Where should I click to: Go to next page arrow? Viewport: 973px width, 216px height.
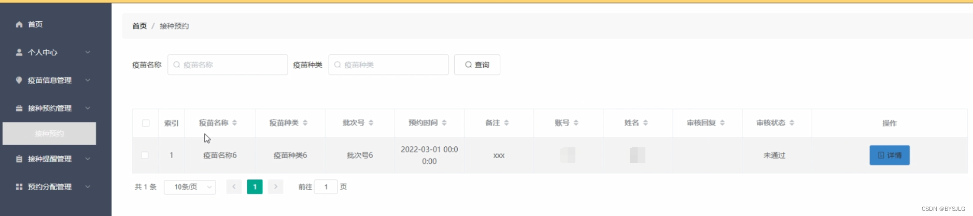click(275, 187)
